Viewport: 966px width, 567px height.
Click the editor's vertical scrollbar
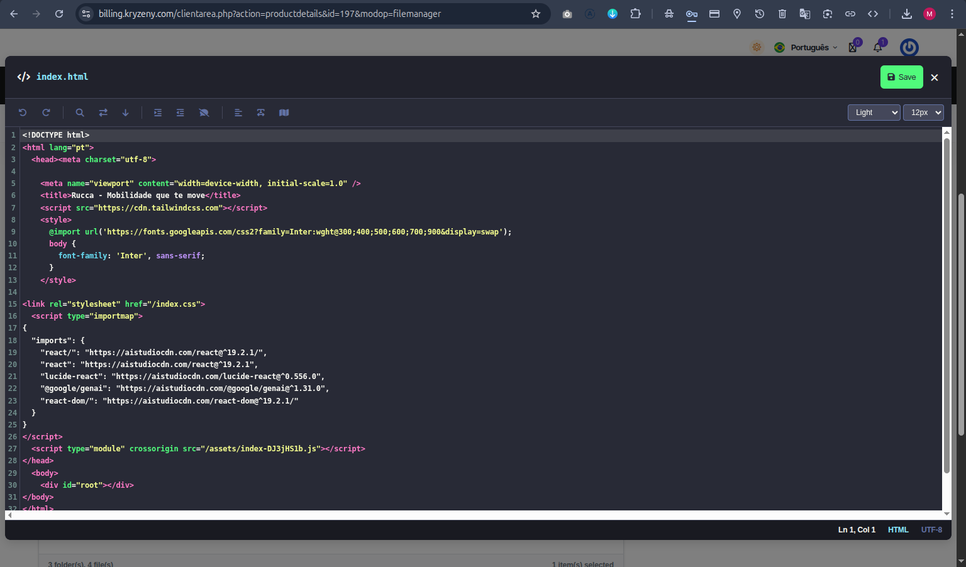coord(947,305)
